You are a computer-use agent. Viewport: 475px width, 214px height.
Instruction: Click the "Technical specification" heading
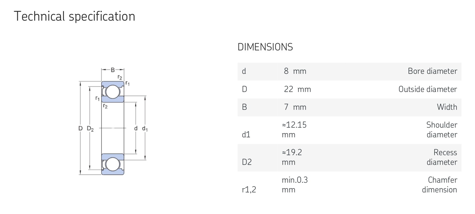75,16
